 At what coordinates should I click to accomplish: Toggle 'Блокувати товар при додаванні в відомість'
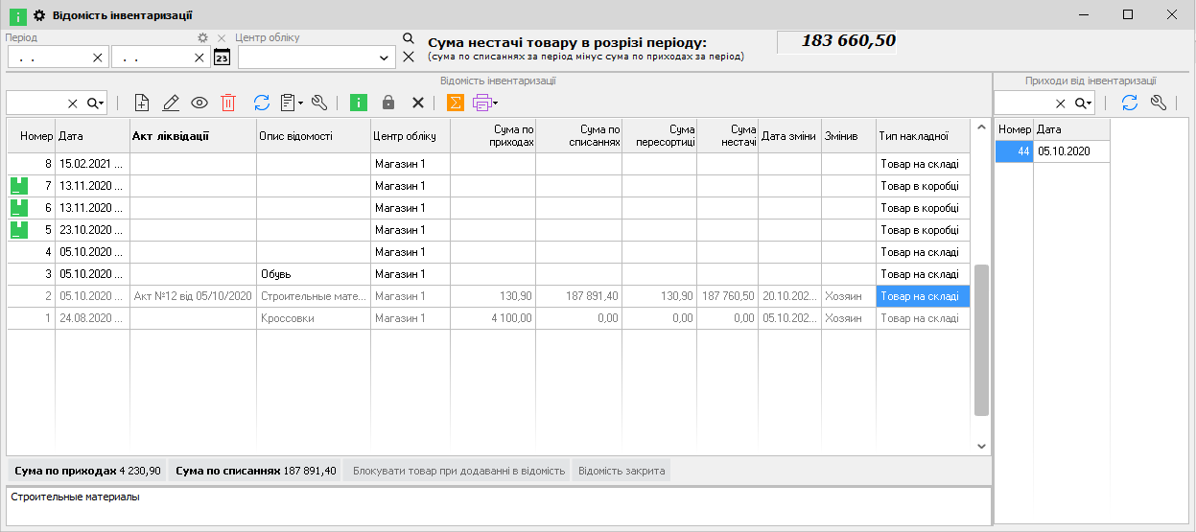458,471
